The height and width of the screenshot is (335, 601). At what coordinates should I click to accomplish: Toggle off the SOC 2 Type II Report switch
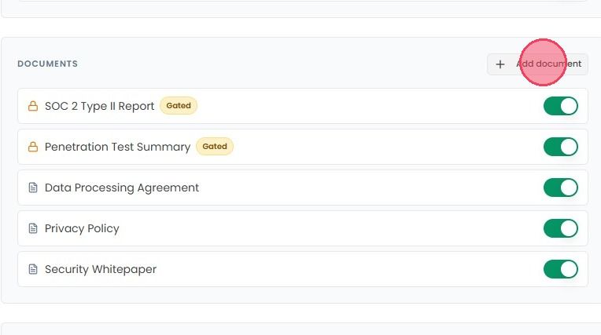click(x=560, y=106)
